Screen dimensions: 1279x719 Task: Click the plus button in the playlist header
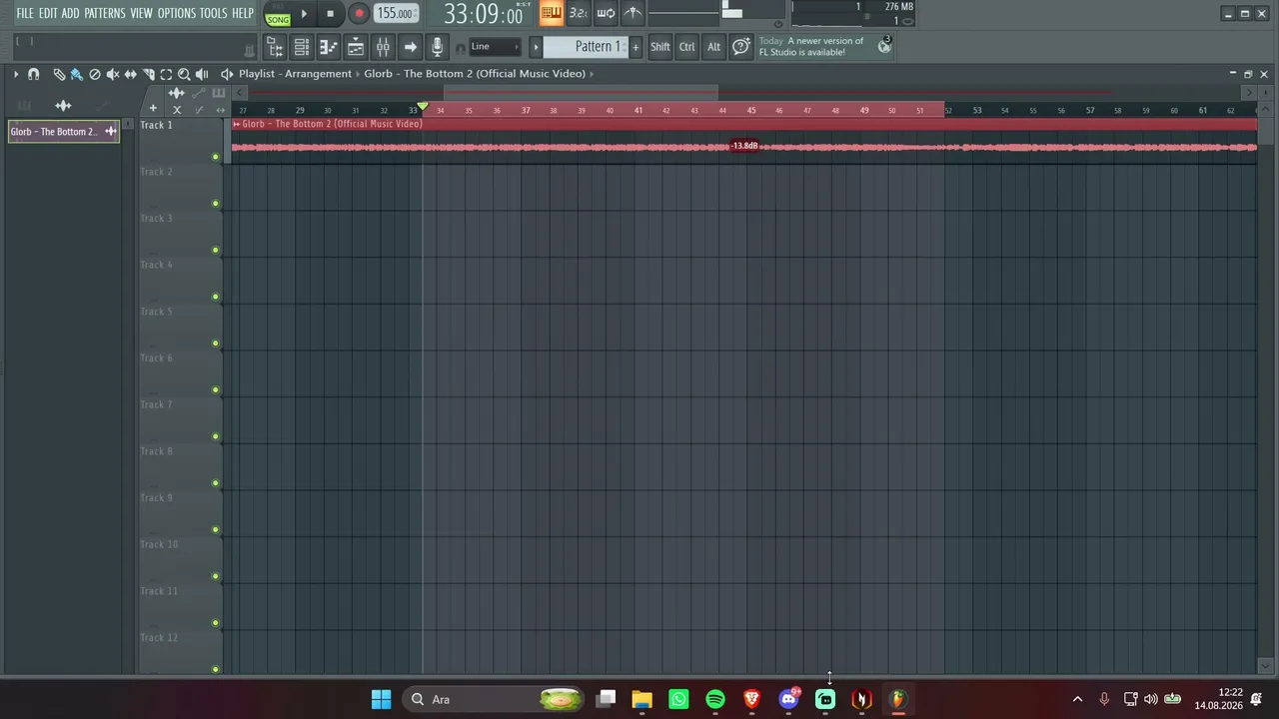point(153,109)
